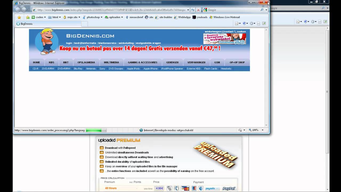Screen dimensions: 341x192
Task: Select the BigDennis browser tab
Action: coord(48,24)
